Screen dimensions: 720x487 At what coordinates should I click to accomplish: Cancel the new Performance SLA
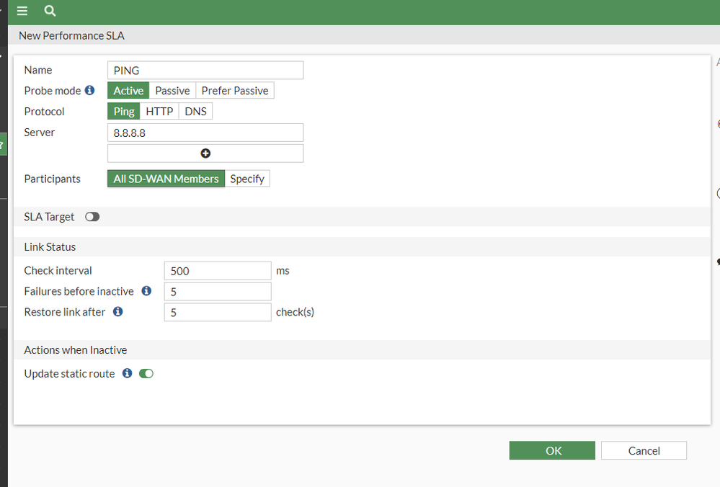click(x=644, y=450)
